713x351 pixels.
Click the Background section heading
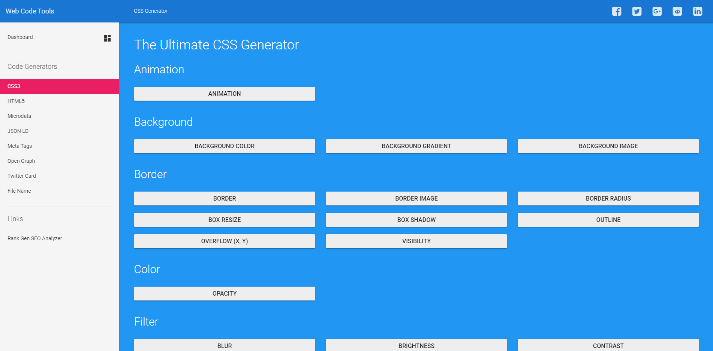pos(163,122)
